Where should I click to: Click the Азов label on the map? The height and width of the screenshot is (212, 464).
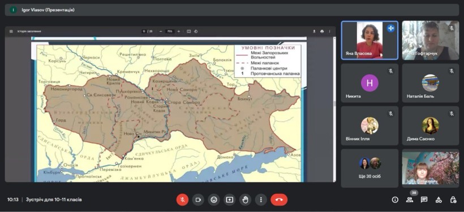(295, 154)
